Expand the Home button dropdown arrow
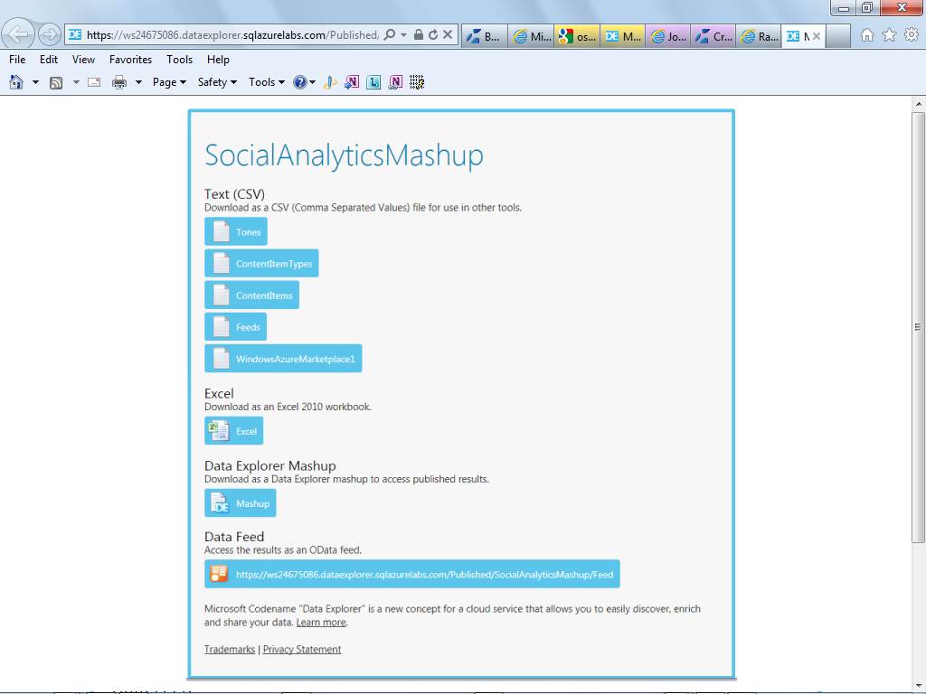Image resolution: width=926 pixels, height=694 pixels. pos(35,82)
